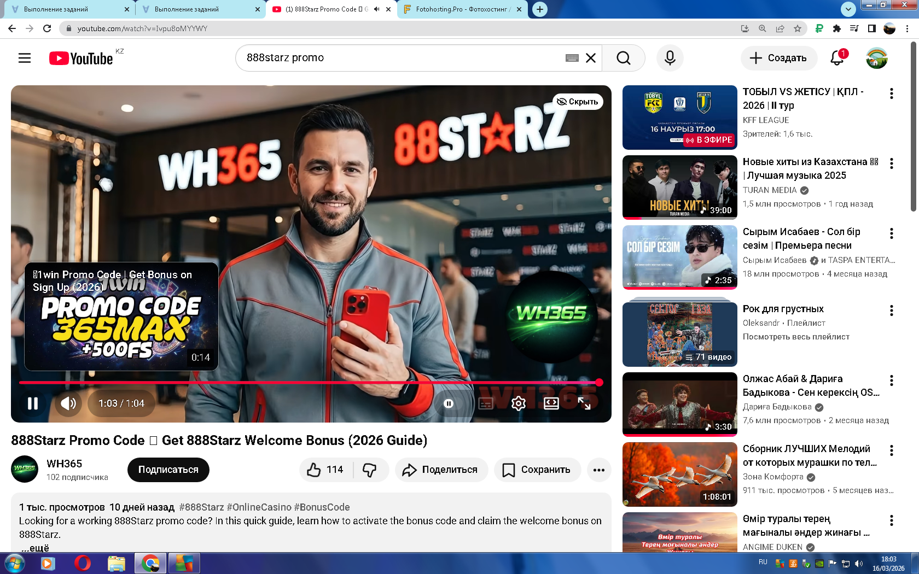Expand the description with ...ещё
This screenshot has height=574, width=919.
(36, 548)
